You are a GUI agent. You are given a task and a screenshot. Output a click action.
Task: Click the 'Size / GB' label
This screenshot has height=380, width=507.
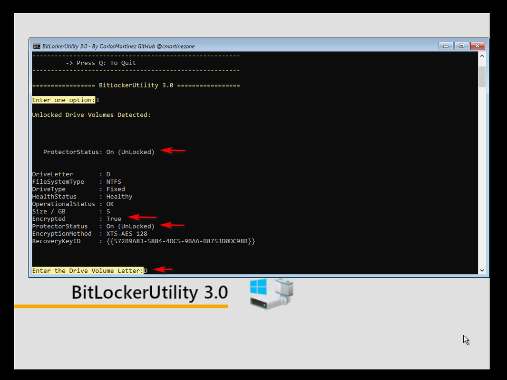point(49,211)
